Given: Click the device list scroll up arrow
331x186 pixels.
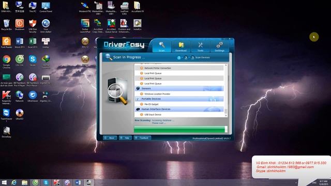Looking at the screenshot, I should 226,66.
